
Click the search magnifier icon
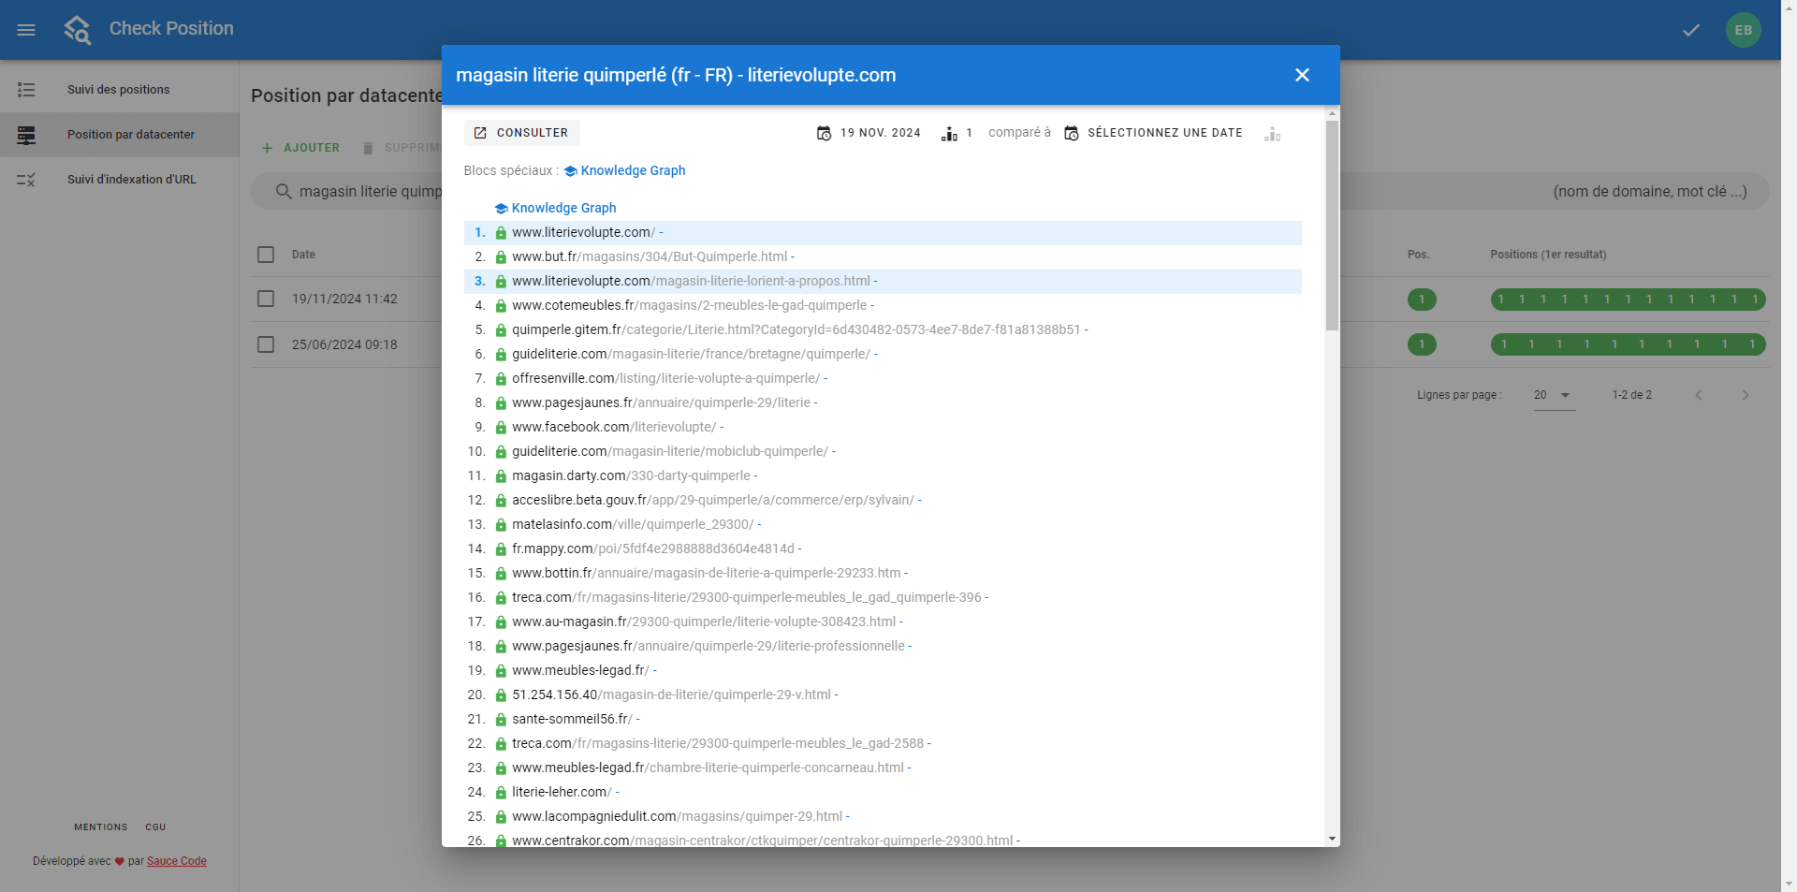click(x=284, y=191)
